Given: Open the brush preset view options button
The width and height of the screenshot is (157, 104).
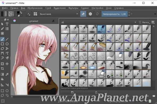Looking at the screenshot, I should pos(153,22).
